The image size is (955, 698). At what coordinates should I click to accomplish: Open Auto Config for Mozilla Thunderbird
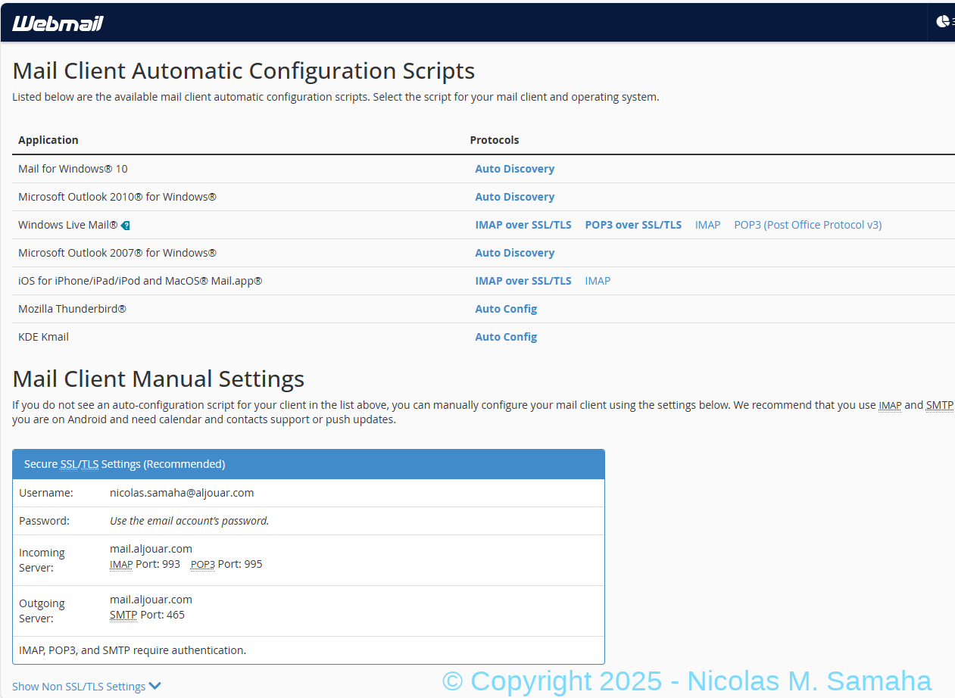tap(506, 309)
